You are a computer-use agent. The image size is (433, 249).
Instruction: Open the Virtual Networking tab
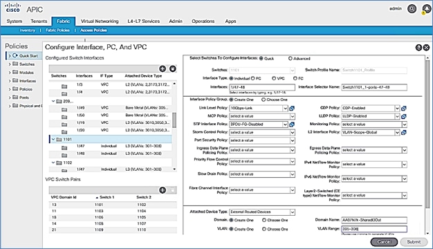[100, 21]
